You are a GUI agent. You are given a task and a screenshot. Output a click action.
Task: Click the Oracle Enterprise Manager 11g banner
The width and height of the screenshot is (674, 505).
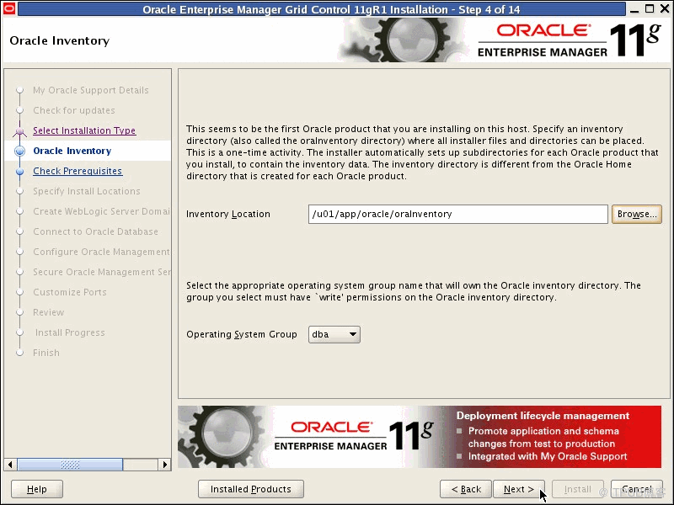point(419,437)
